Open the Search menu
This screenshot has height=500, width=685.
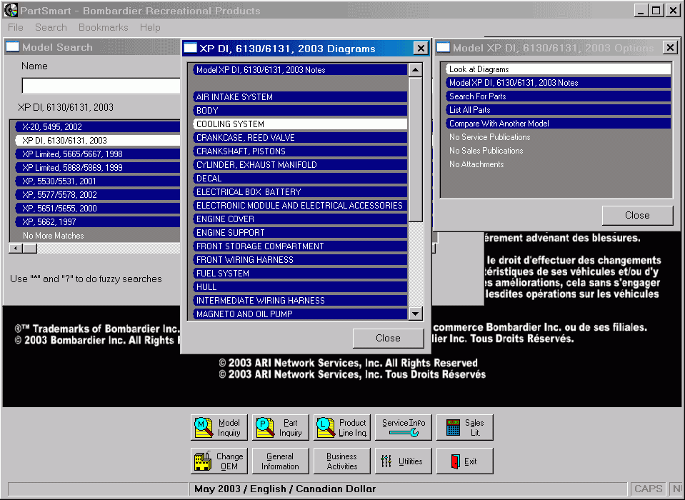[51, 28]
